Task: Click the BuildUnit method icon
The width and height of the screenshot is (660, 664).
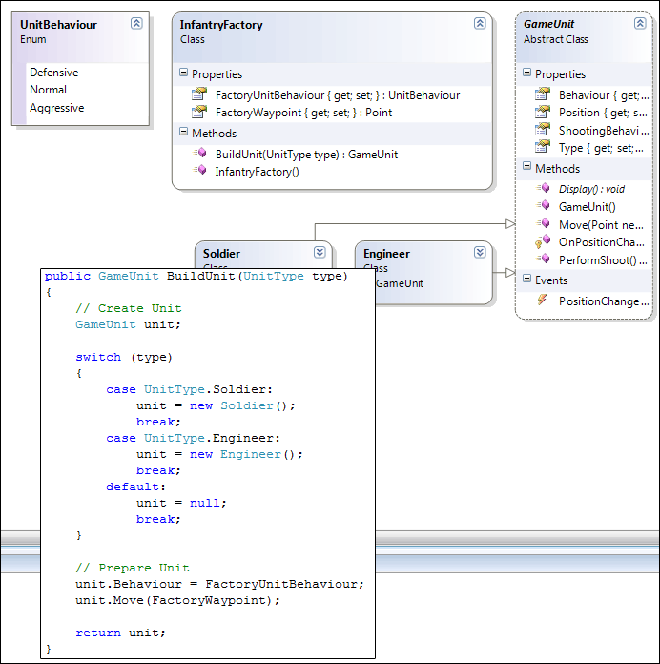Action: 200,153
